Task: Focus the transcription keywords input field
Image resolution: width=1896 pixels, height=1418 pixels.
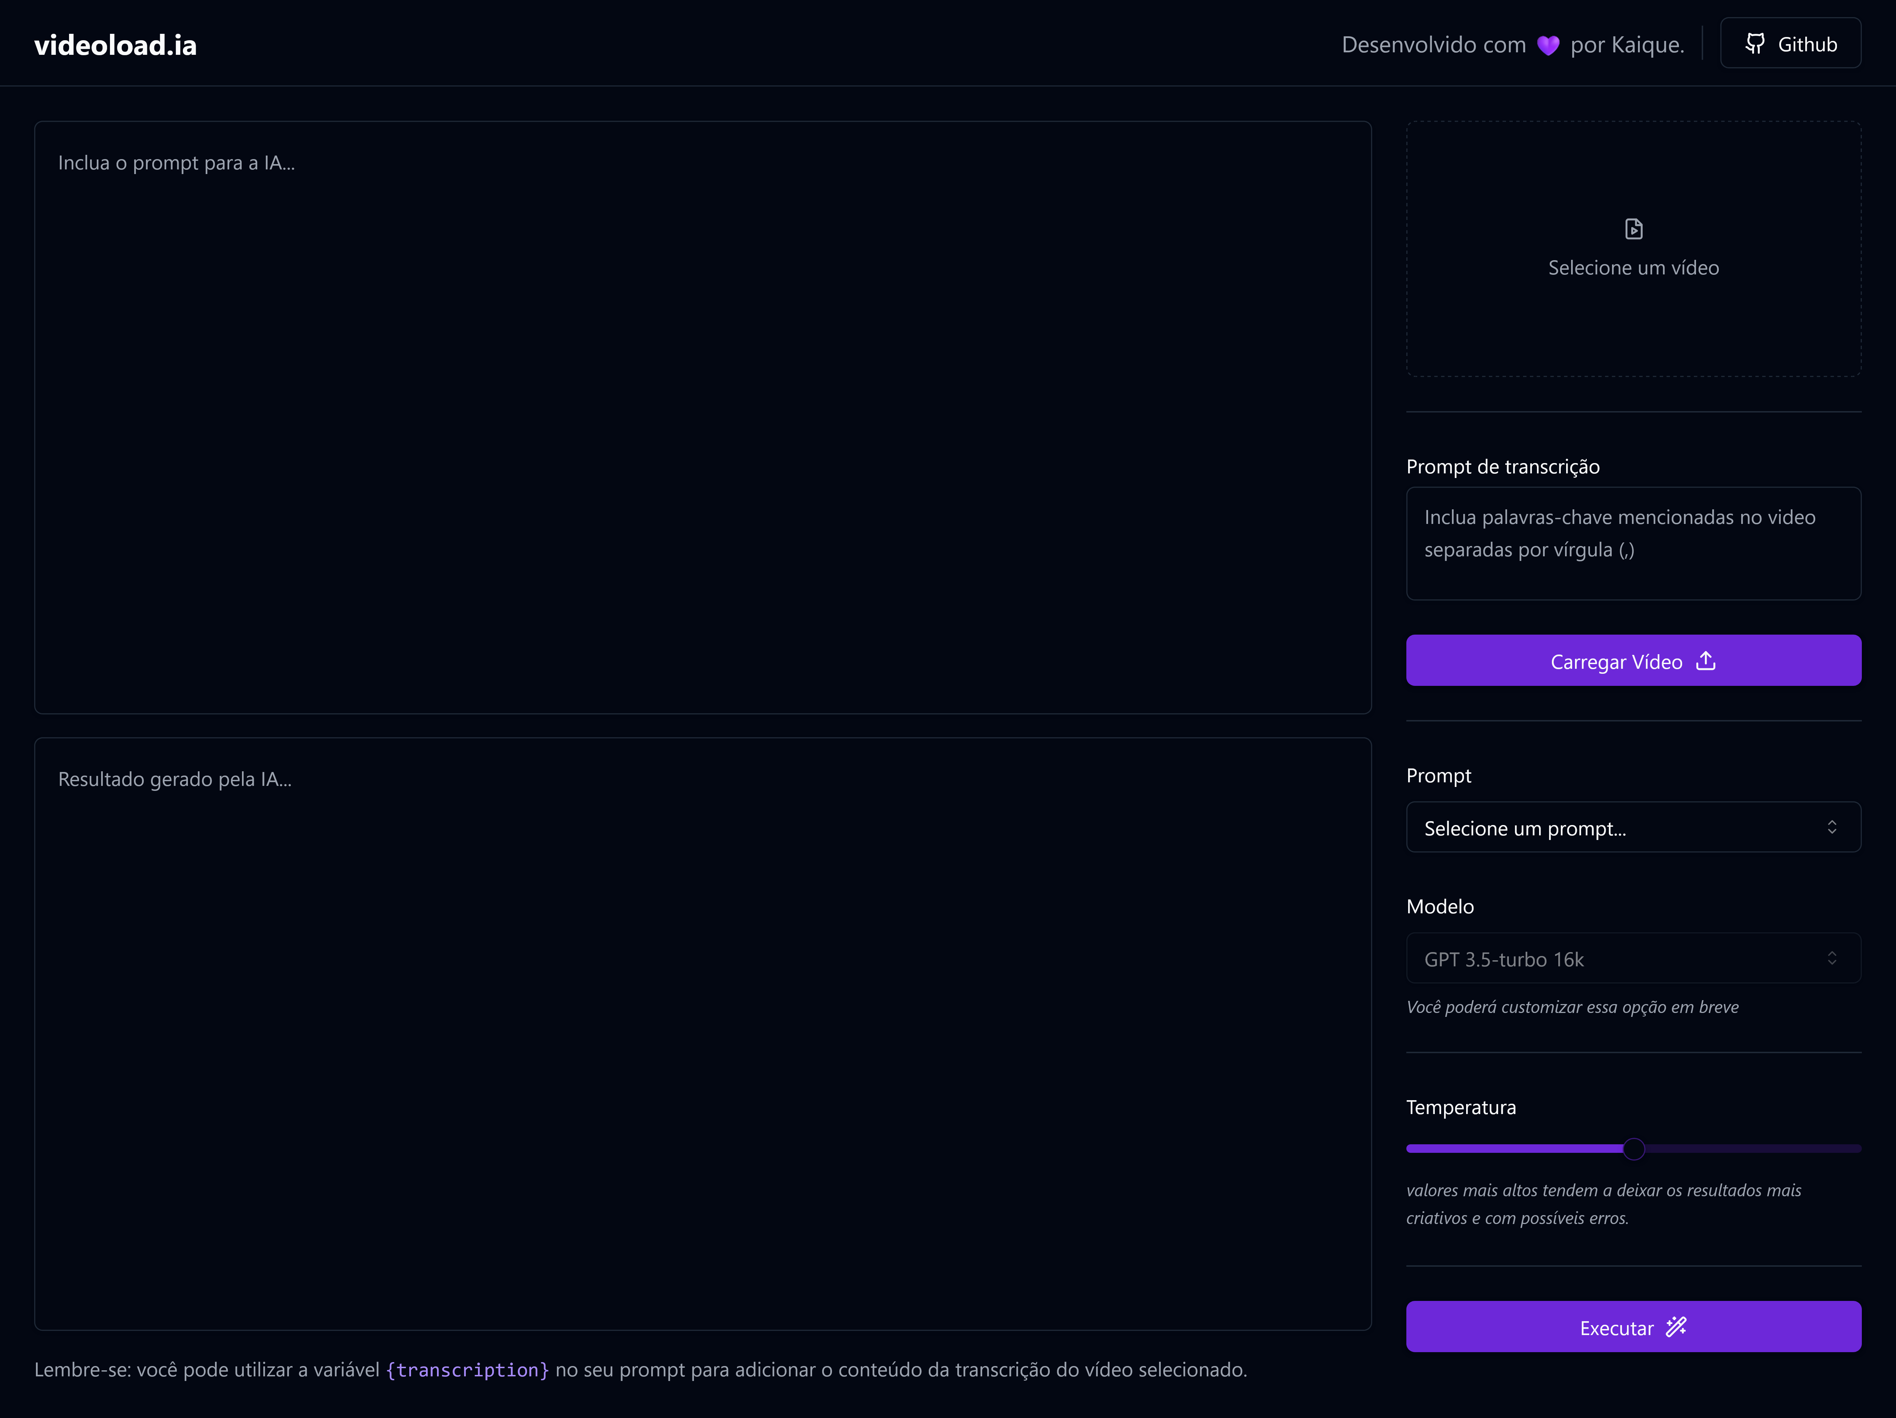Action: coord(1633,543)
